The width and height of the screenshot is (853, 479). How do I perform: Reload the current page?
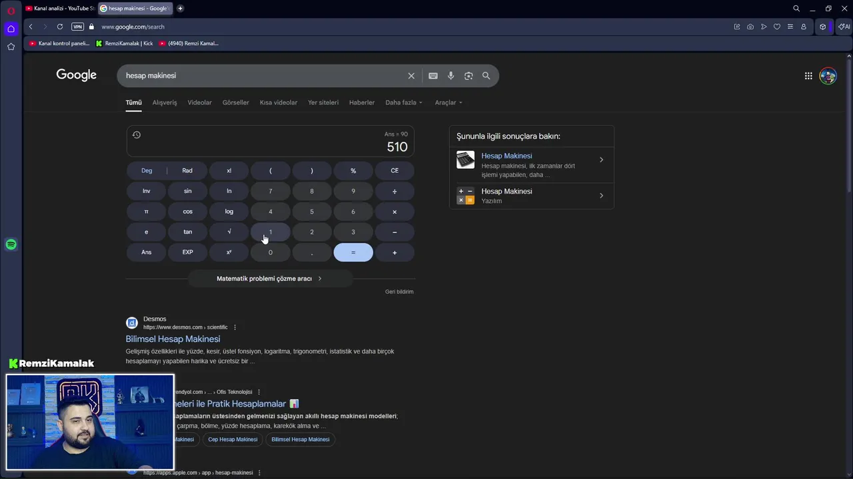(x=60, y=27)
